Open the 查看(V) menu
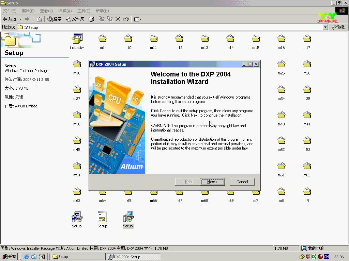349x261 pixels. 46,11
